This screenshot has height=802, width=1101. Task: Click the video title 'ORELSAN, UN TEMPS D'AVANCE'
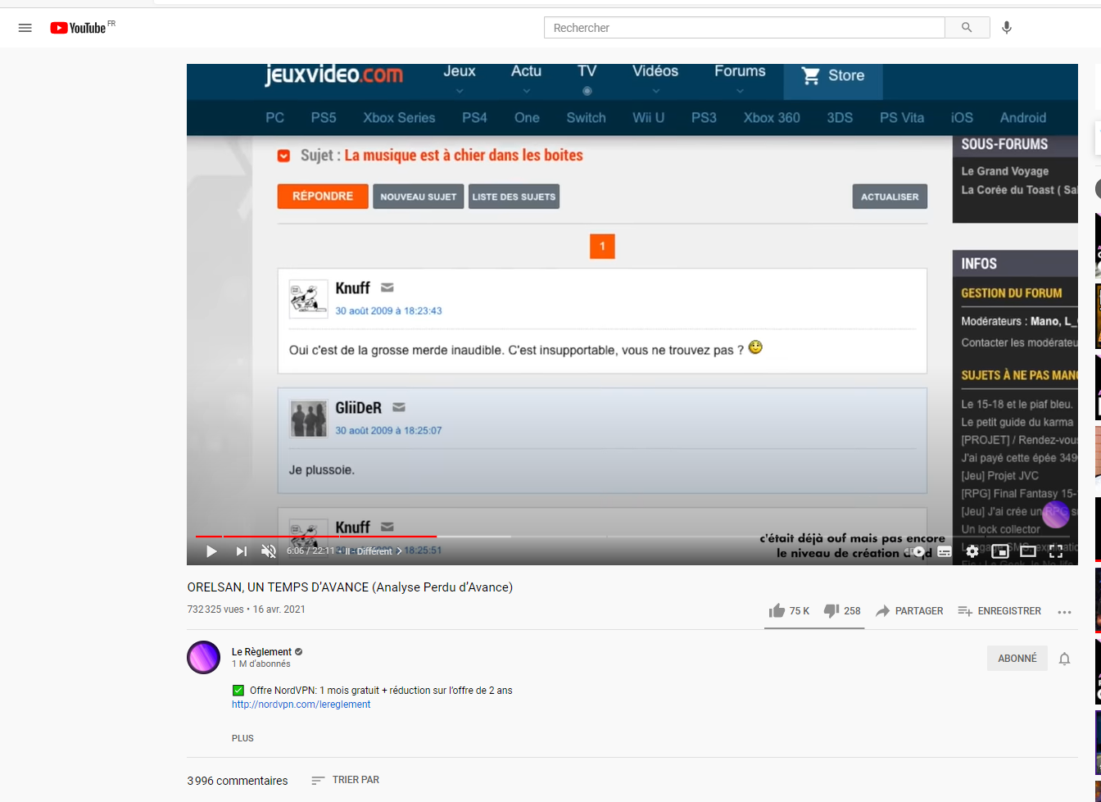350,587
